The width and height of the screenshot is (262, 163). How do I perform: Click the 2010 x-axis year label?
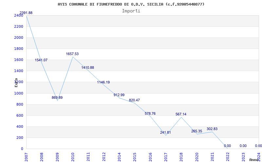(x=73, y=157)
